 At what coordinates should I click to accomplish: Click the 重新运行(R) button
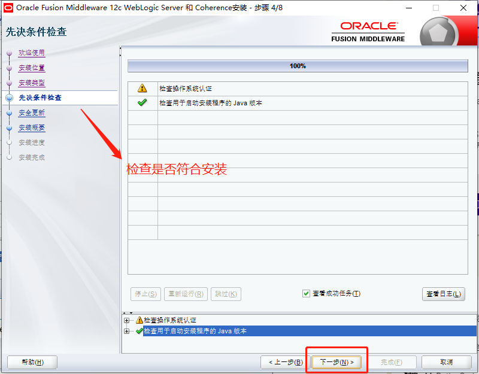tap(186, 294)
